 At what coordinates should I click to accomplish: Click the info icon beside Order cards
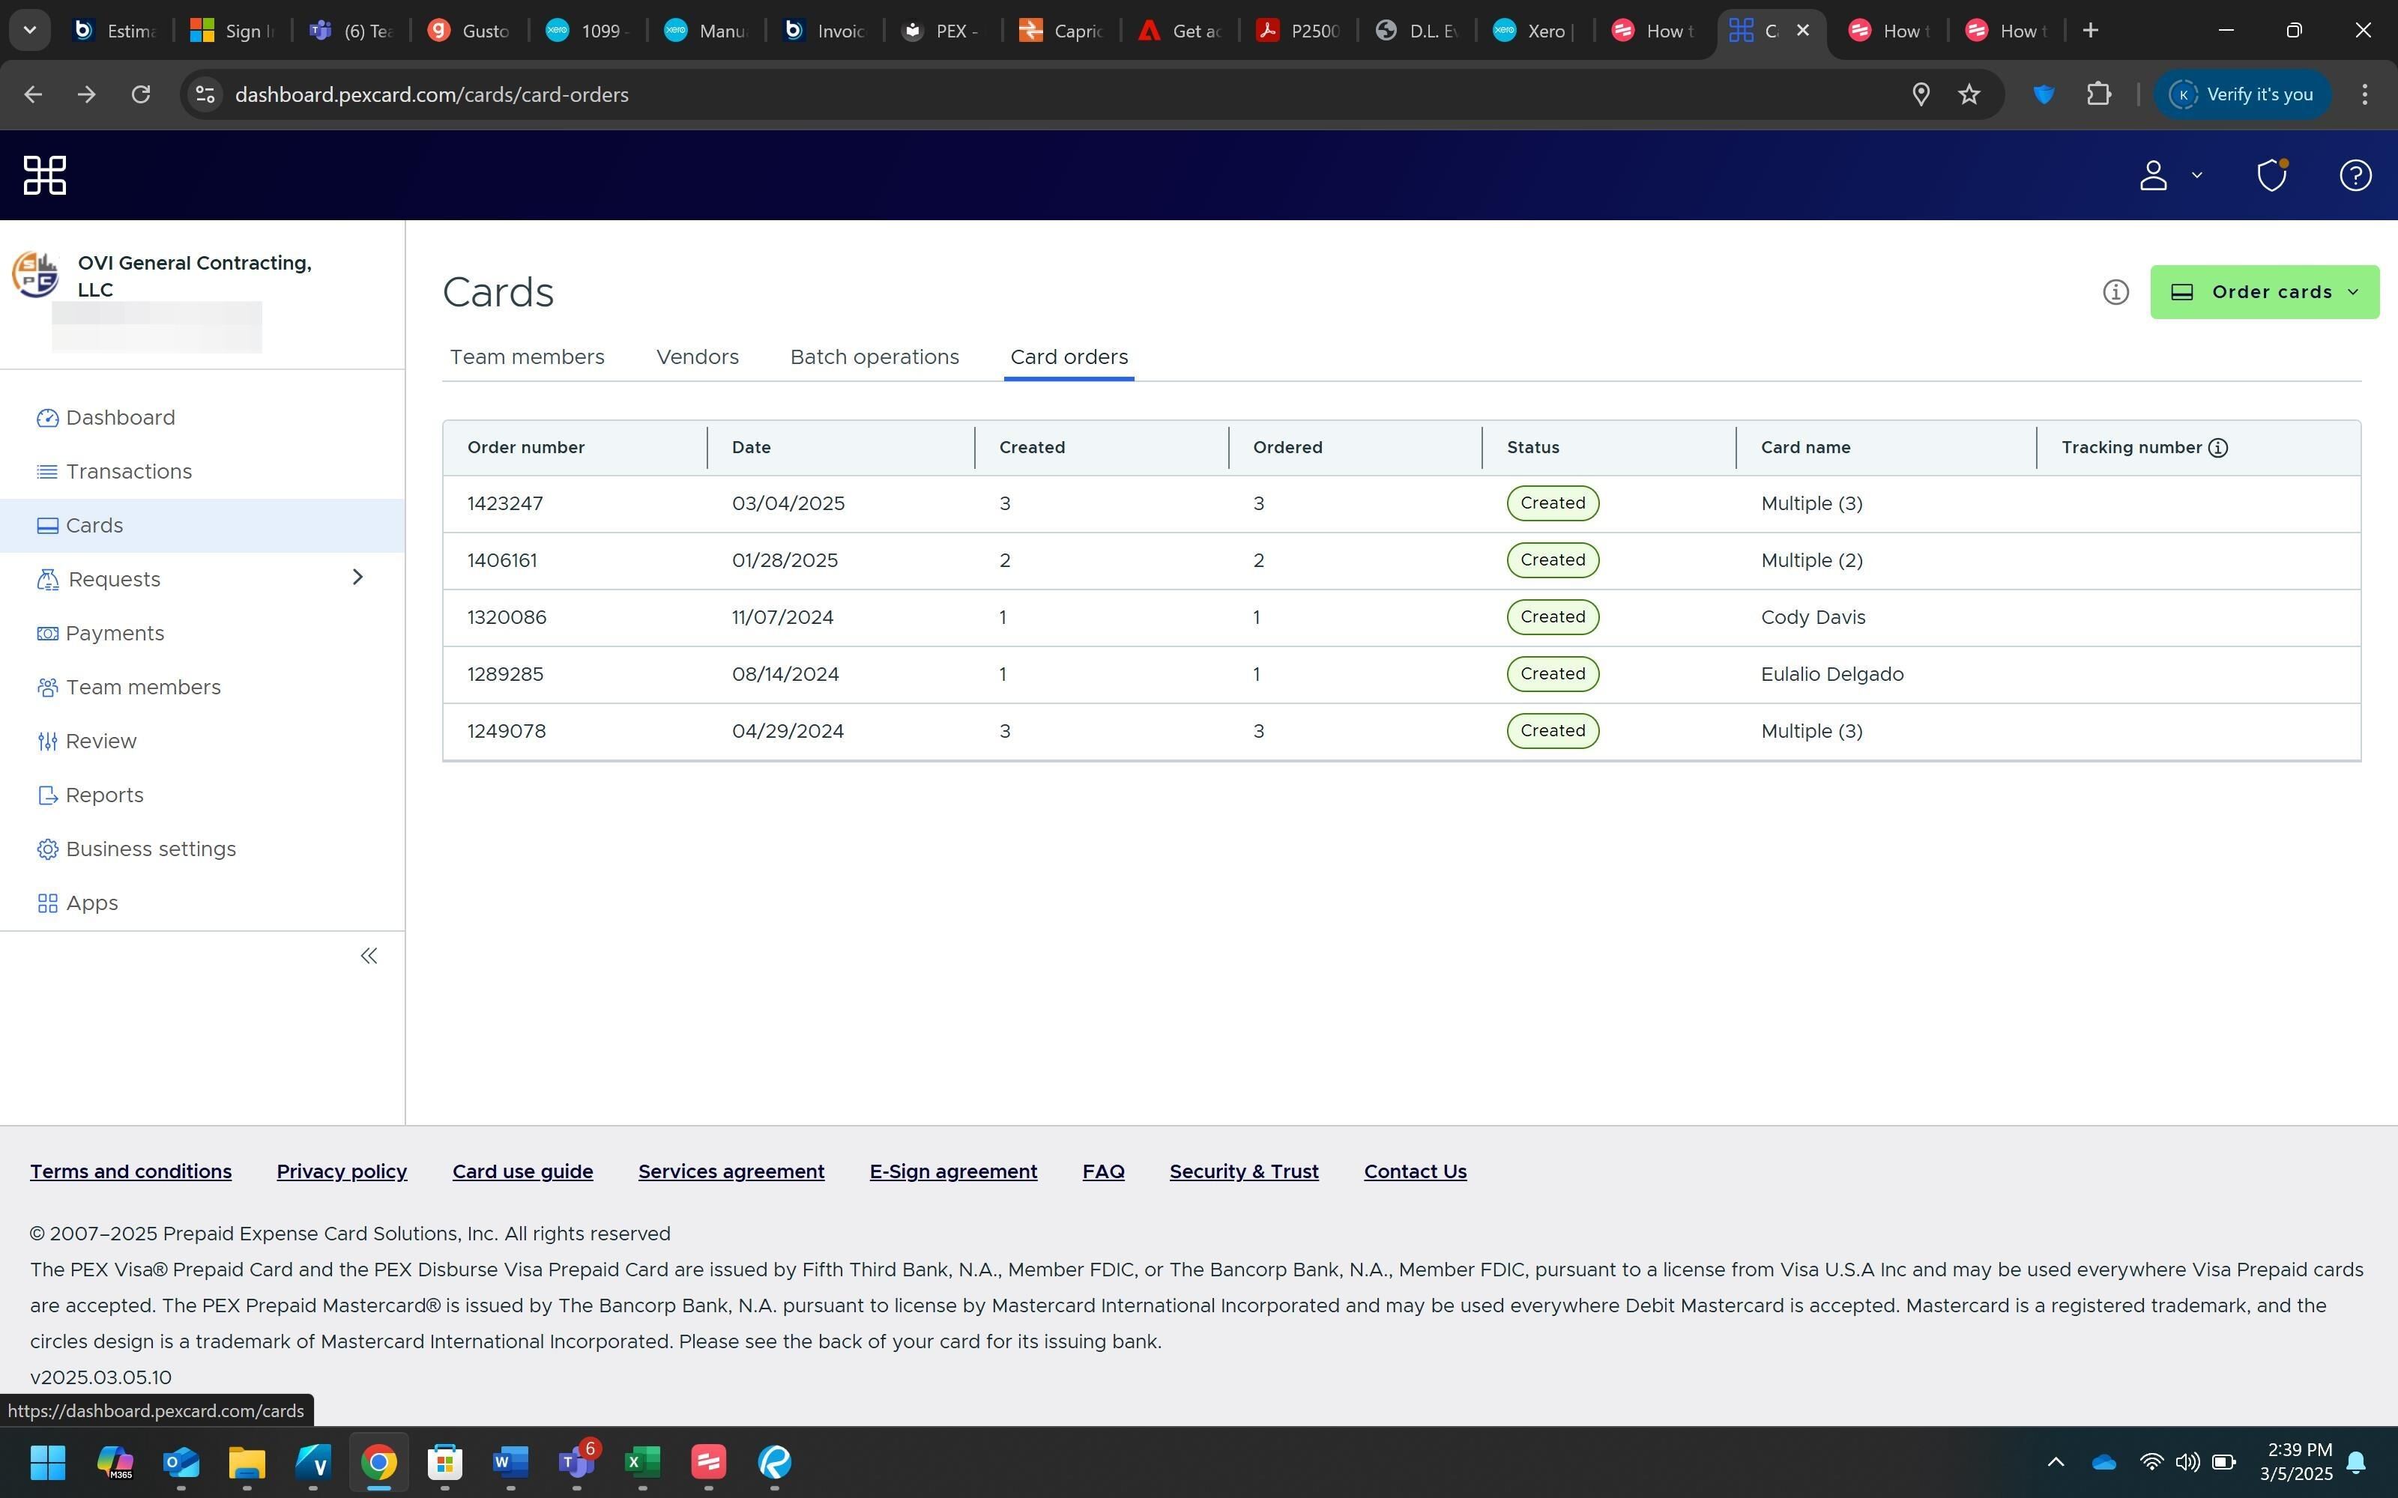click(x=2115, y=292)
